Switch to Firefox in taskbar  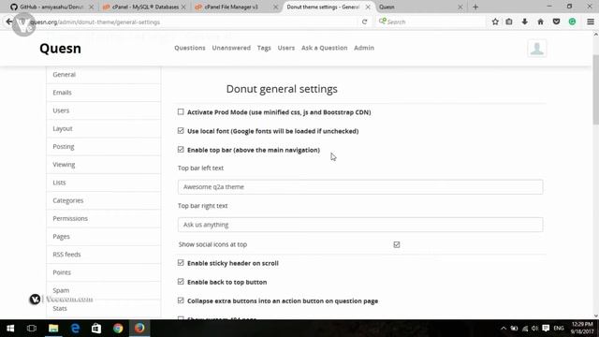click(139, 329)
